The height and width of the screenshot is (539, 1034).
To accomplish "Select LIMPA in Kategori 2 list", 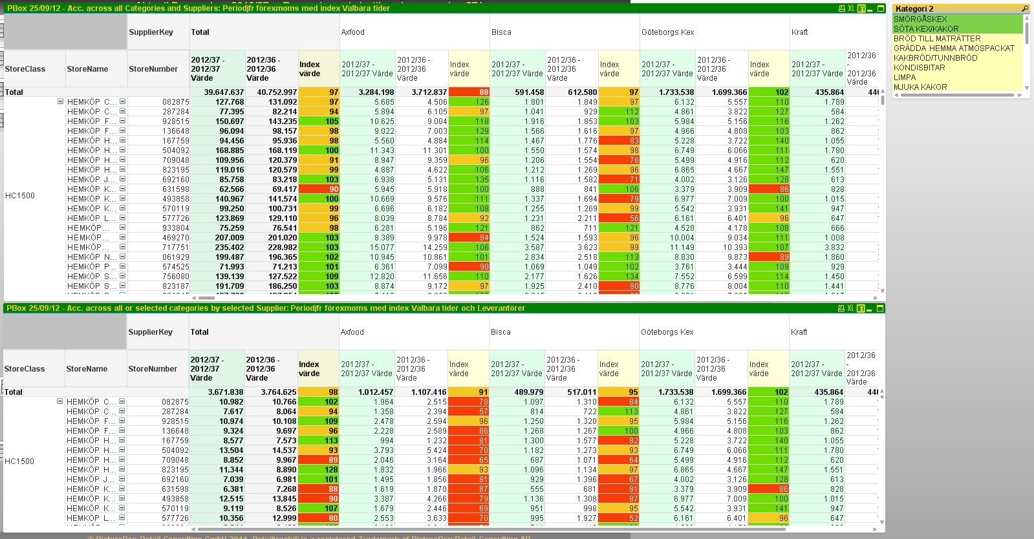I will click(x=958, y=78).
